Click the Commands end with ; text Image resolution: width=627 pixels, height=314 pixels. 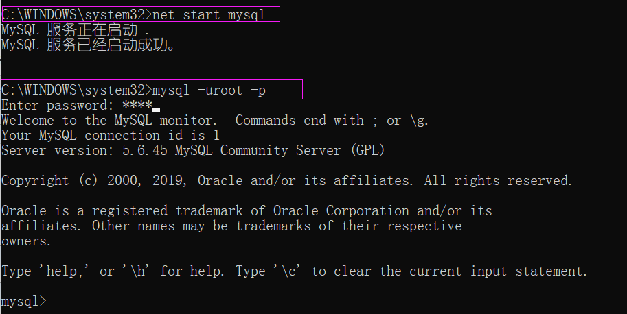(x=306, y=121)
